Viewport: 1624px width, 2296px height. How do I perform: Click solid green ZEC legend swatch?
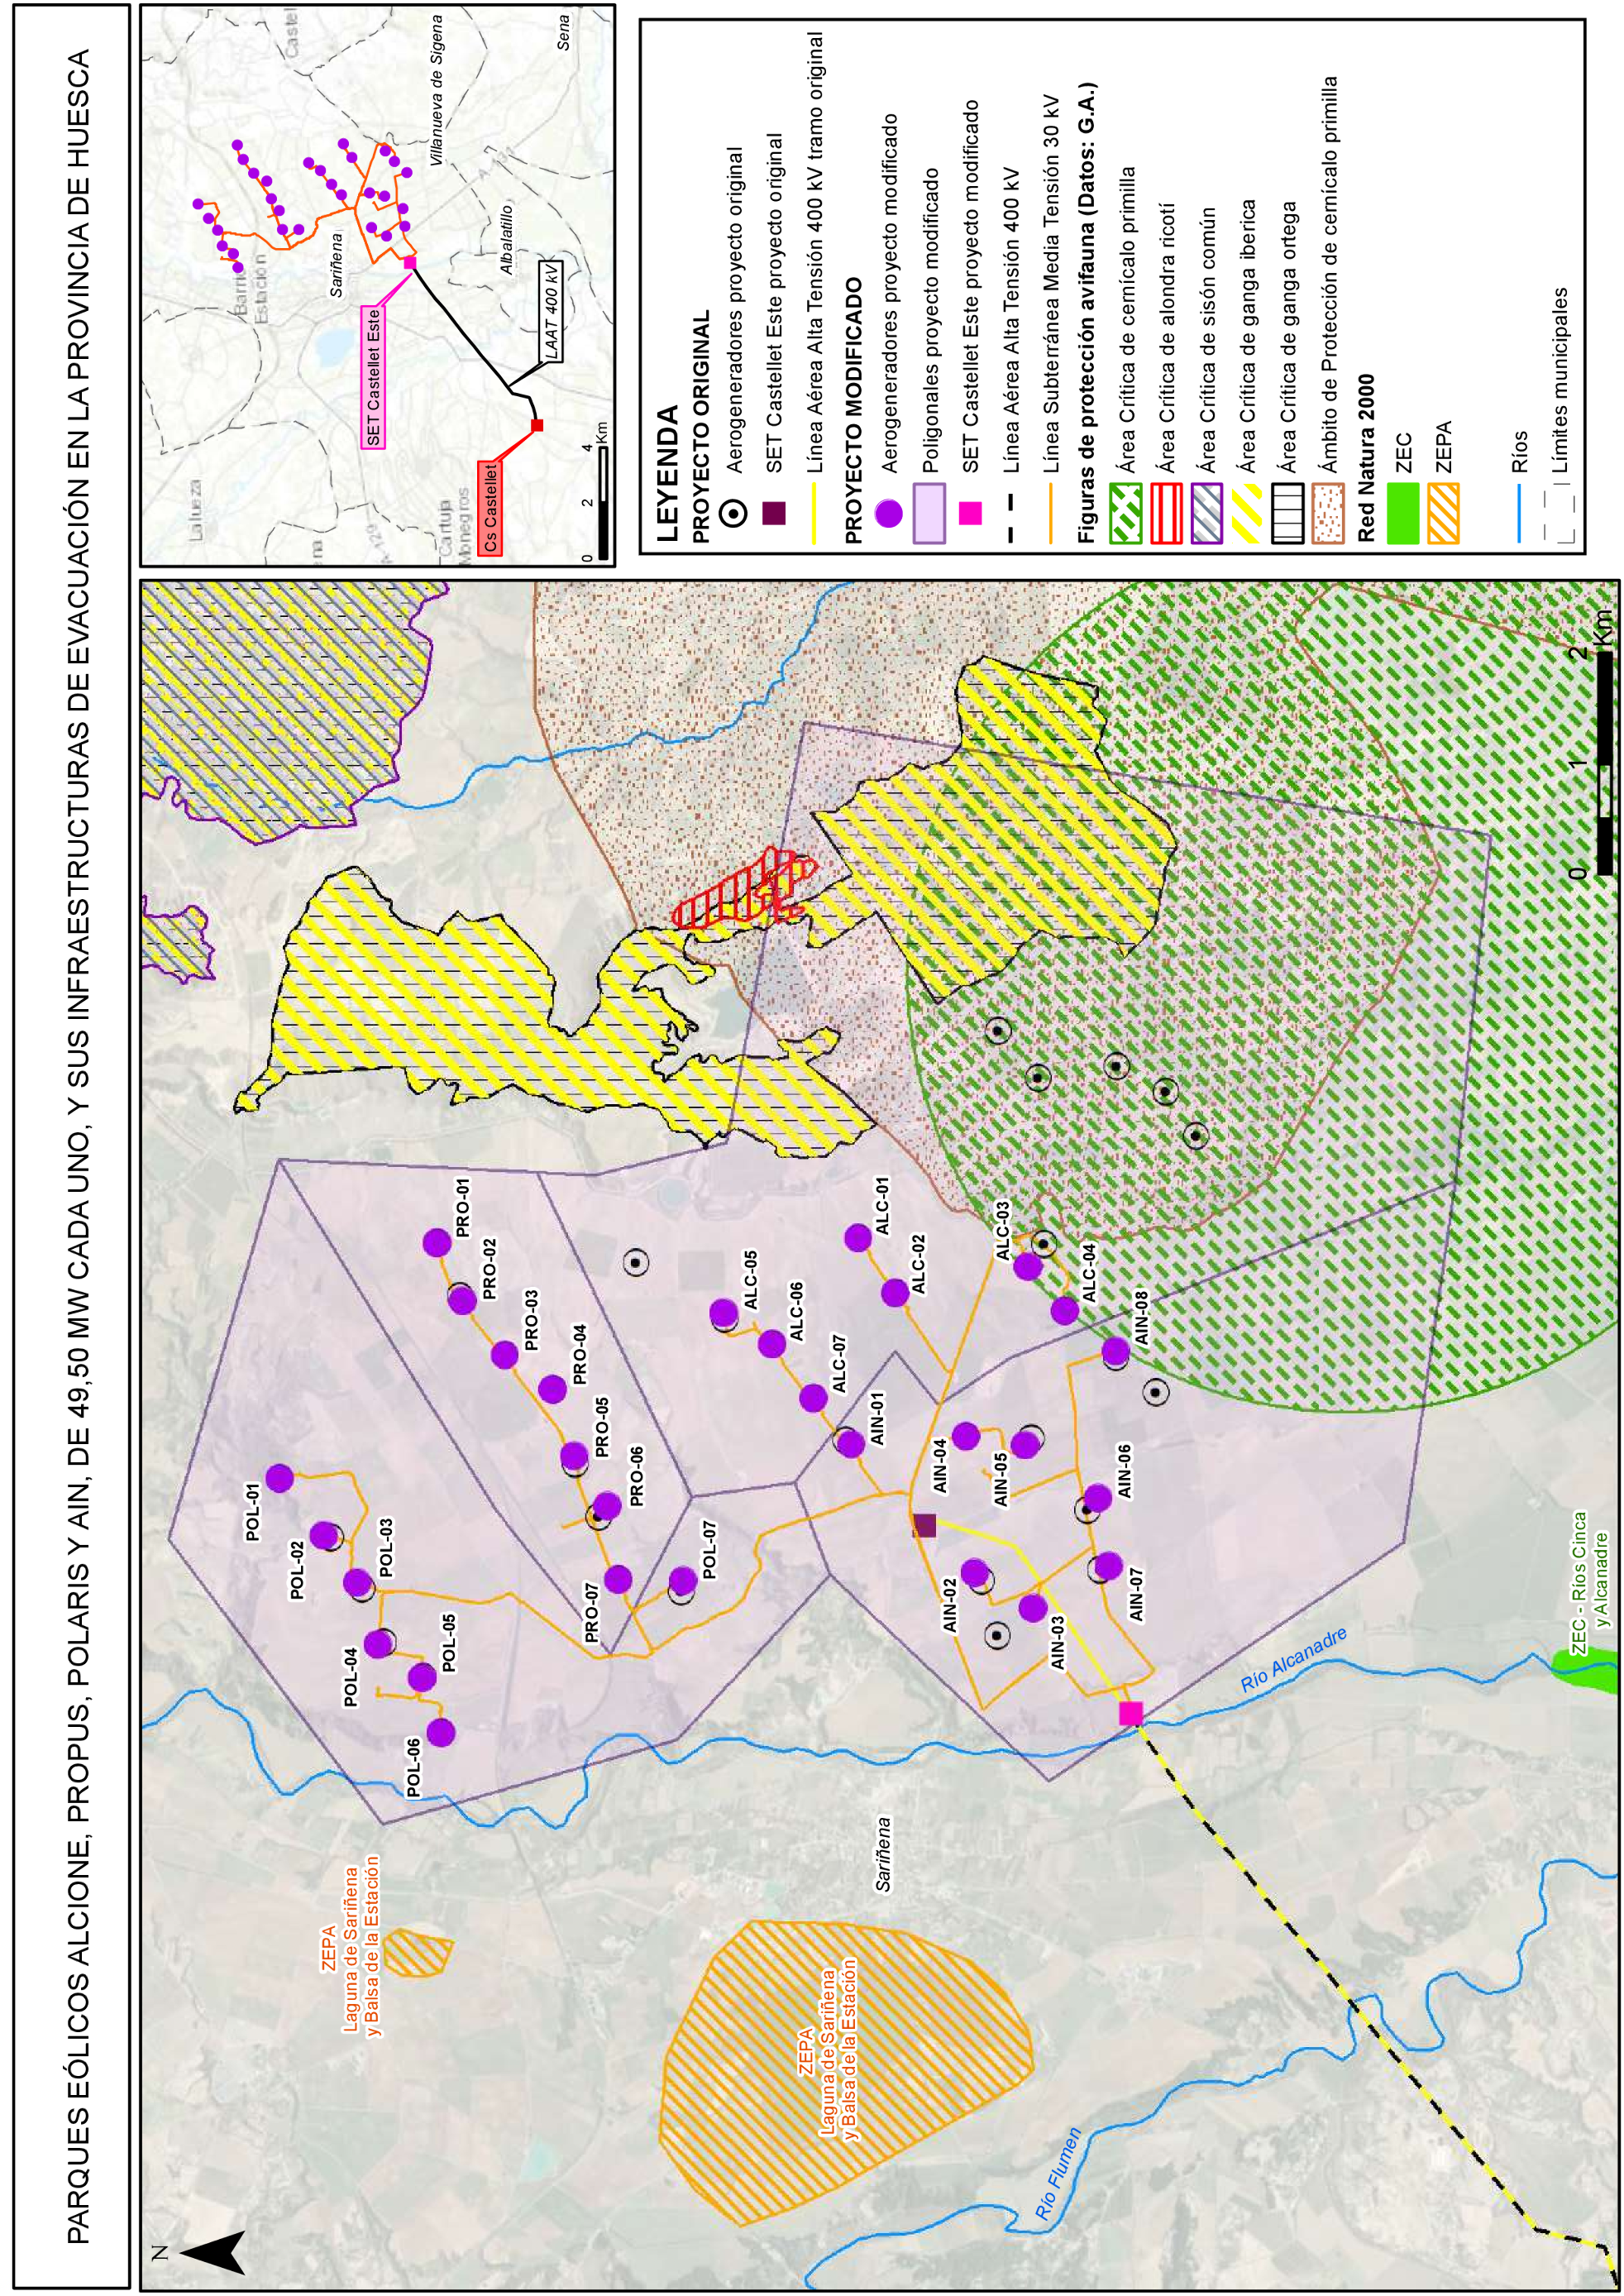(x=1402, y=514)
